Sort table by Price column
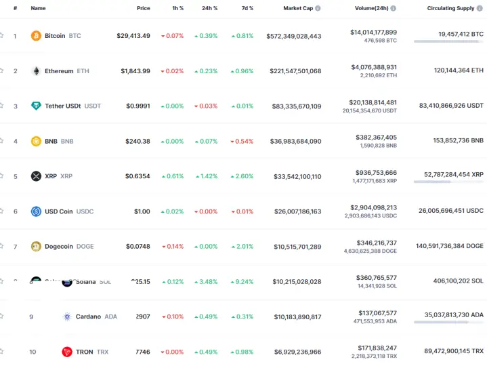The height and width of the screenshot is (368, 487). point(144,8)
